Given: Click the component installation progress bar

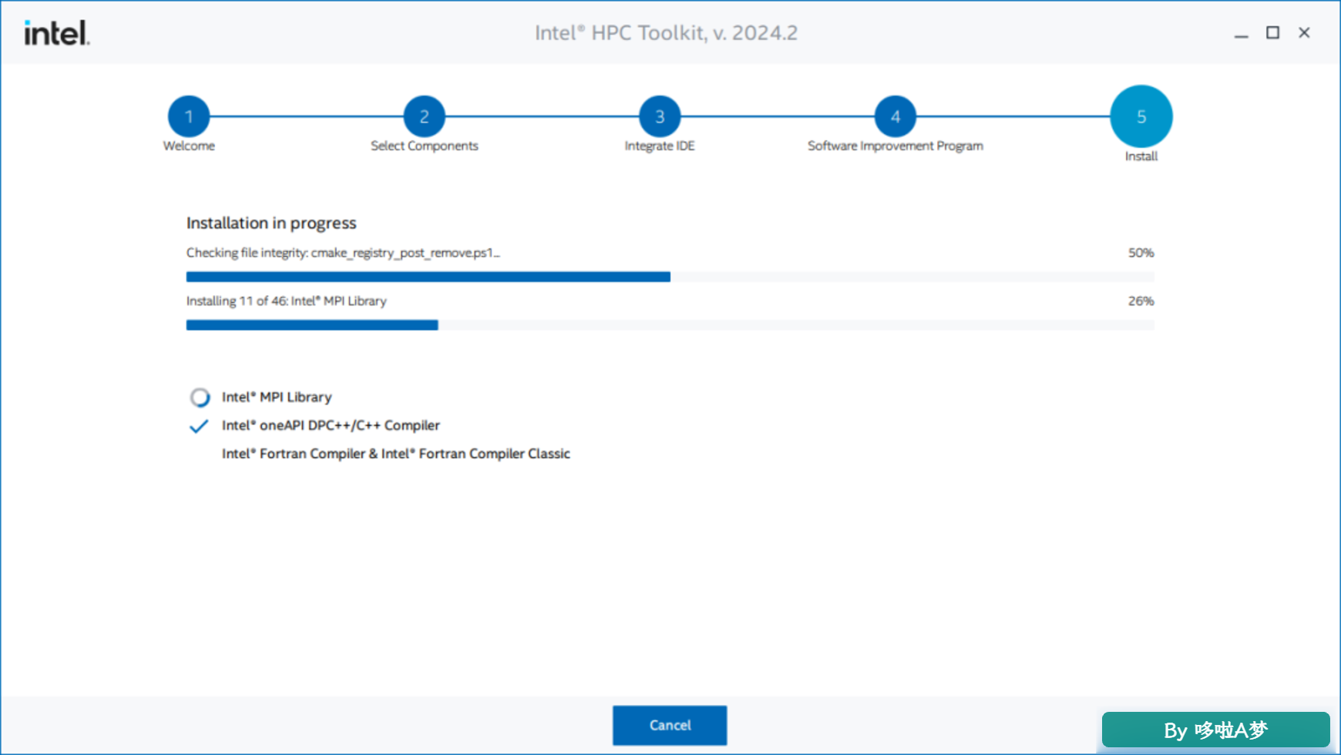Looking at the screenshot, I should (670, 325).
